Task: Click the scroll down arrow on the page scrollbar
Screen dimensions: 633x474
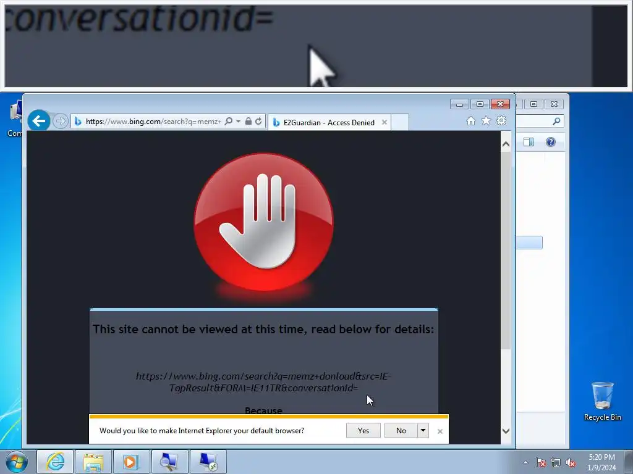Action: point(506,431)
